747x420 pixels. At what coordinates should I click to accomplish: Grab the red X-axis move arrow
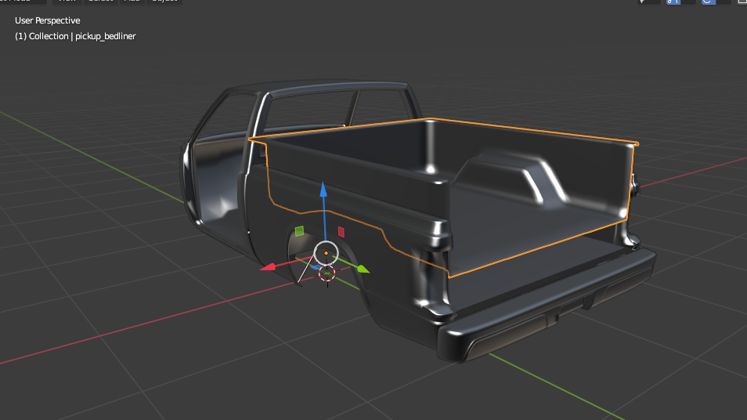pyautogui.click(x=268, y=267)
